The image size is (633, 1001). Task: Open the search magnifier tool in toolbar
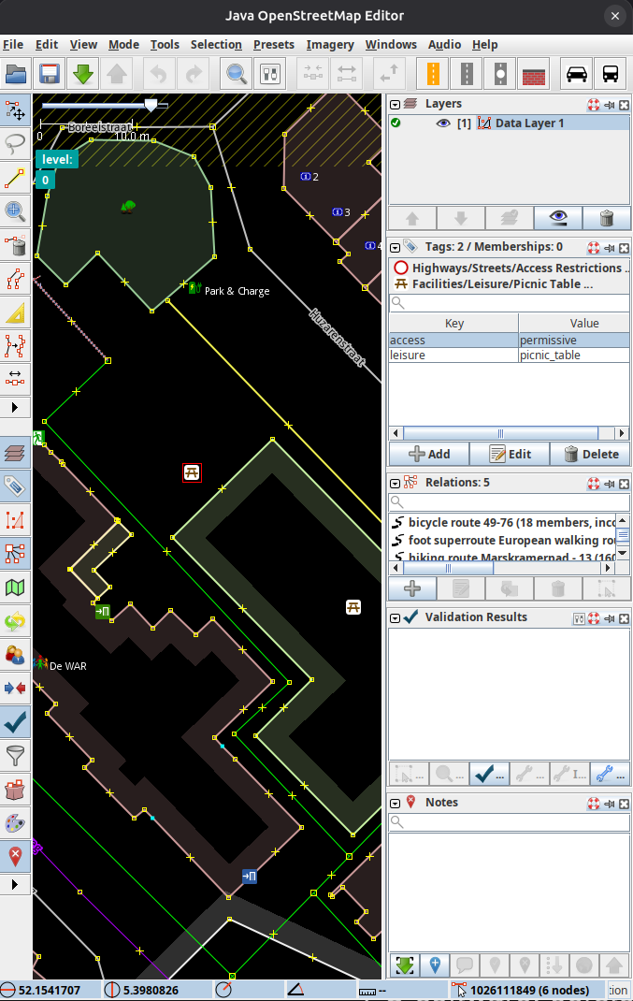pos(237,74)
